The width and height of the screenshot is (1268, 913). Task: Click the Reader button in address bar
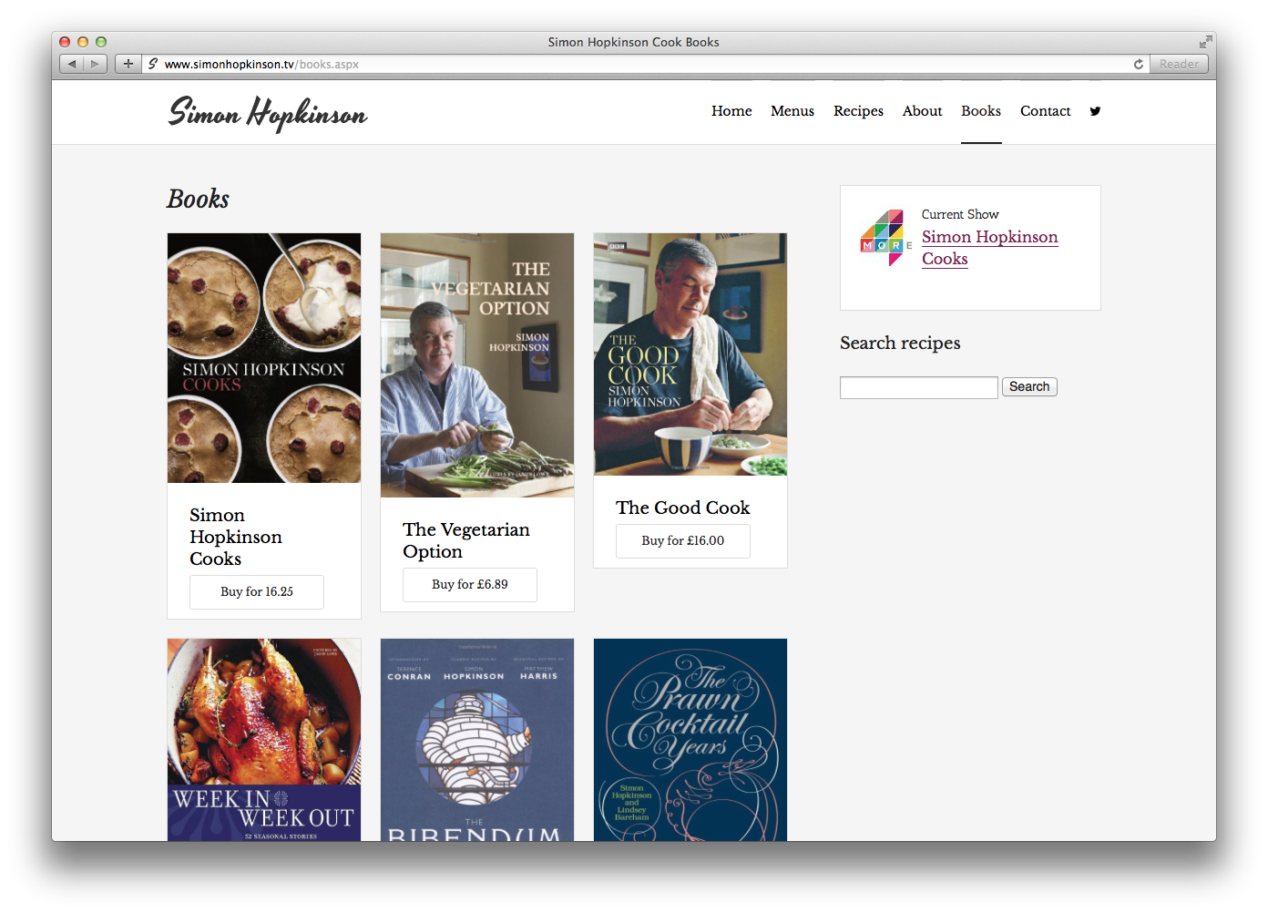(x=1179, y=64)
